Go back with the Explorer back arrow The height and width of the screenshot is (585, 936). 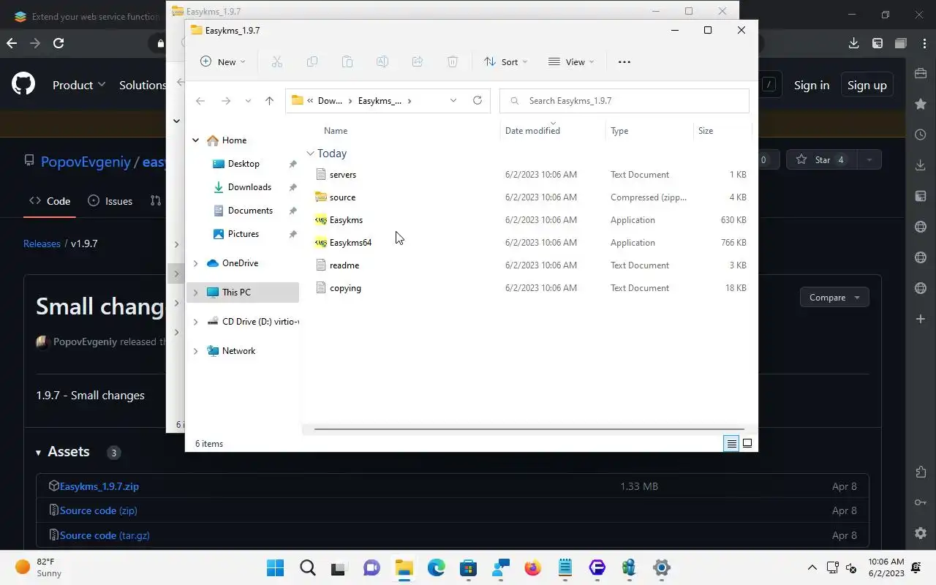(x=200, y=101)
